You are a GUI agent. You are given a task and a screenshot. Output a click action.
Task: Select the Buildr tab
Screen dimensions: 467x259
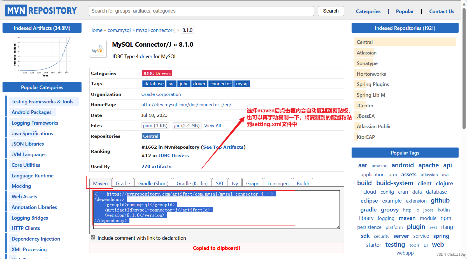303,183
